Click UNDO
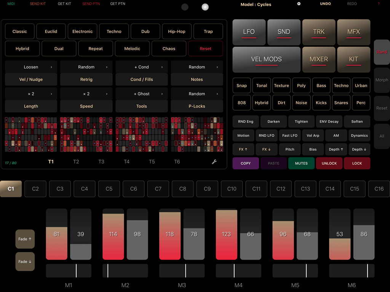Image resolution: width=390 pixels, height=292 pixels. 325,4
